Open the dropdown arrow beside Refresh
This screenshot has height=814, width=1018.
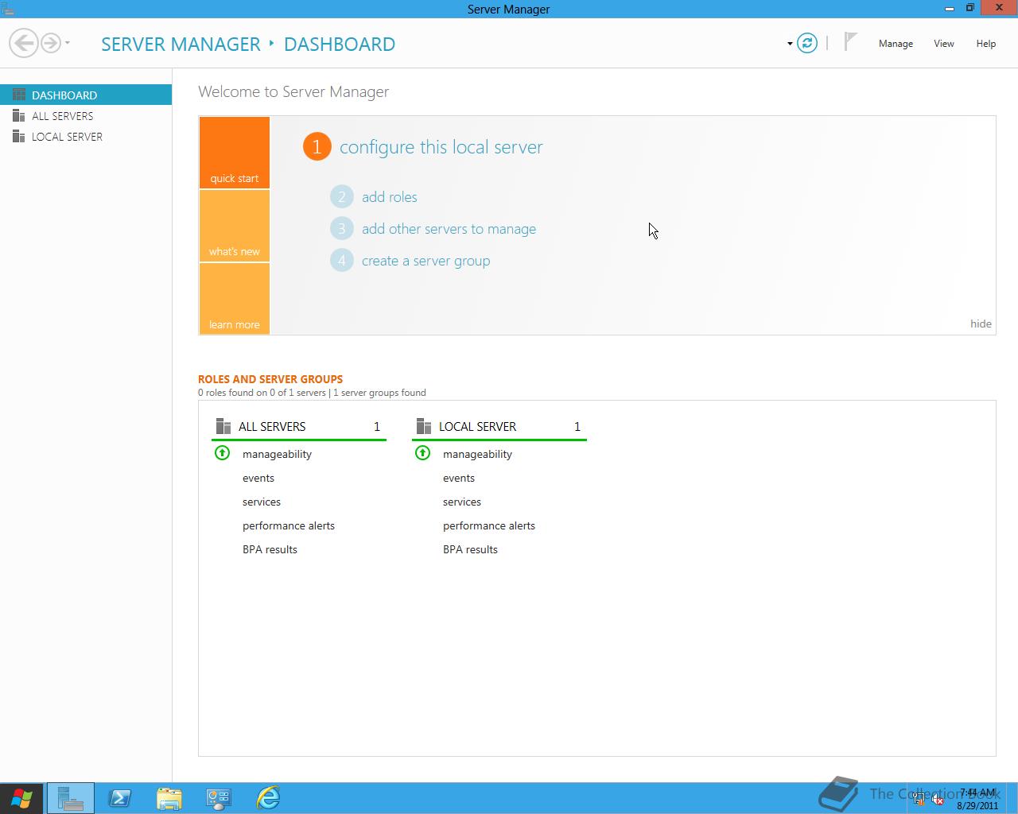(x=790, y=44)
